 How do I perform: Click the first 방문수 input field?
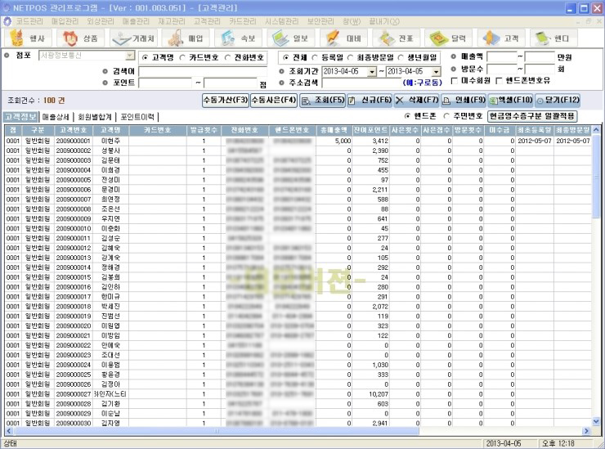(x=501, y=69)
